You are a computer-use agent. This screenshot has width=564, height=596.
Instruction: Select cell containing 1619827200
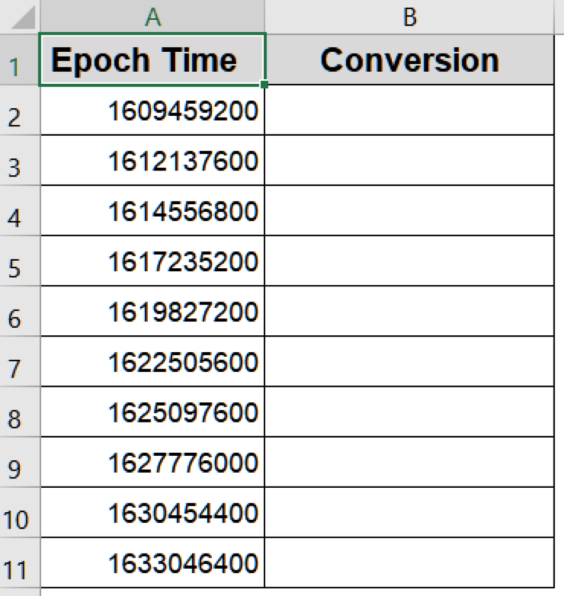[152, 311]
